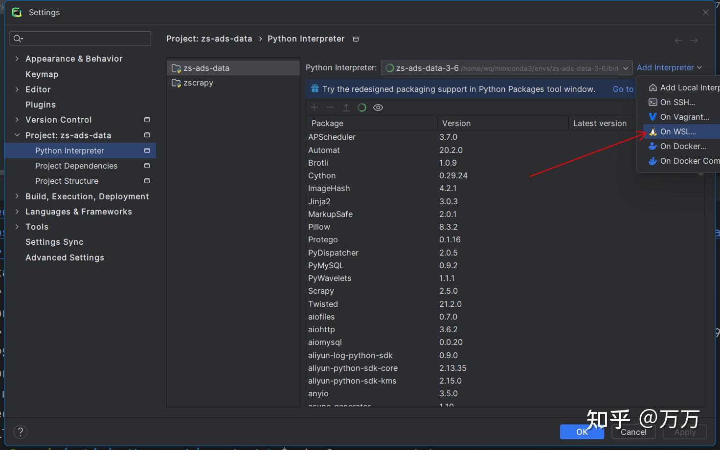Expand the Editor settings section
720x450 pixels.
click(x=17, y=89)
